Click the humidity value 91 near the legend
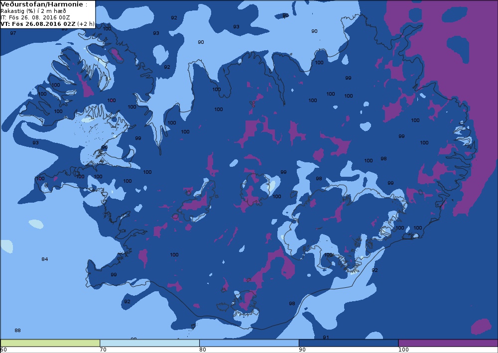Viewport: 498px width, 353px height. click(326, 337)
